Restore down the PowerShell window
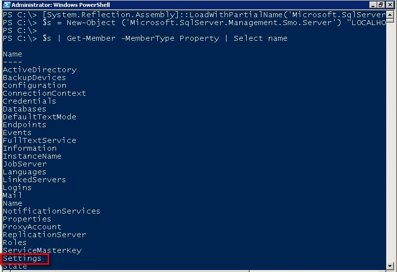 pyautogui.click(x=381, y=4)
